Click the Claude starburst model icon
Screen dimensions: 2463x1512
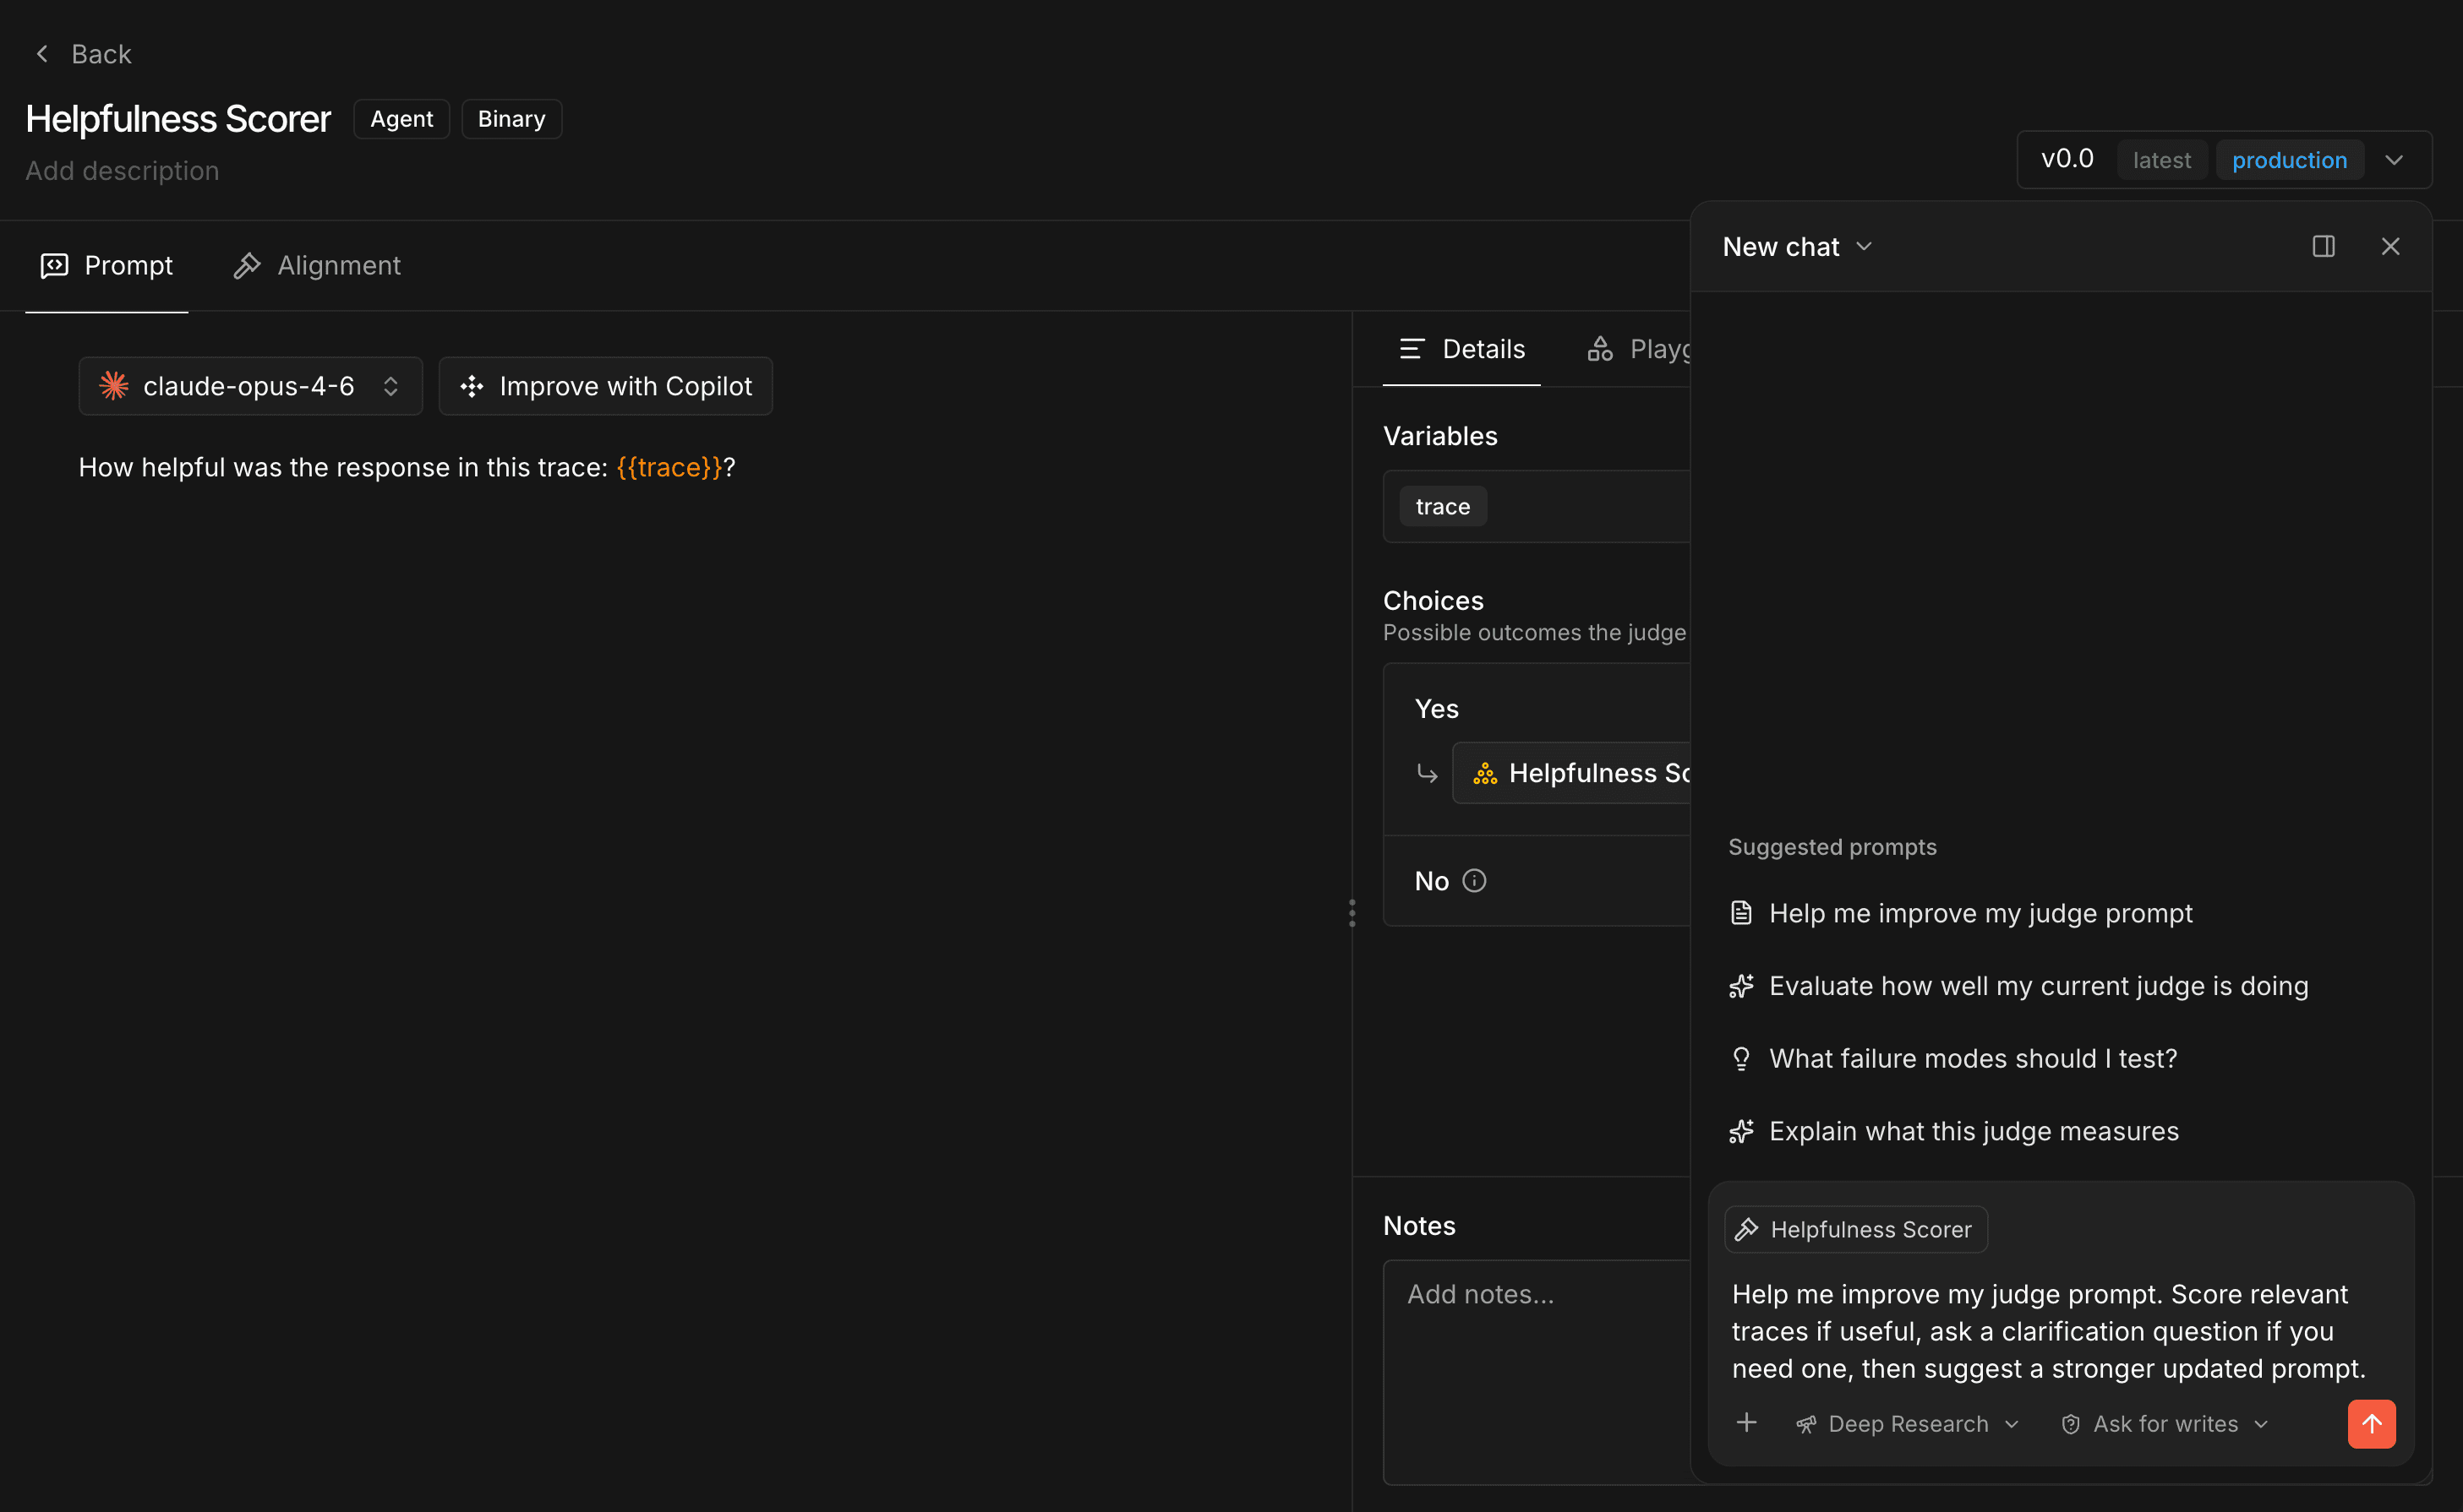tap(114, 386)
